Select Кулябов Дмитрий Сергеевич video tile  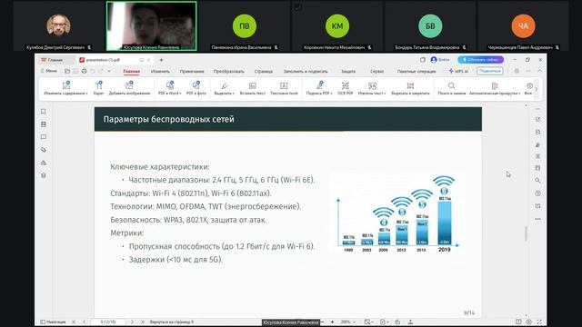(x=59, y=26)
